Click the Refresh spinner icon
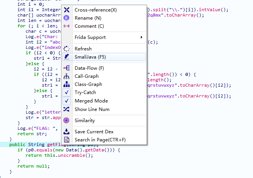The image size is (253, 178). (x=66, y=49)
